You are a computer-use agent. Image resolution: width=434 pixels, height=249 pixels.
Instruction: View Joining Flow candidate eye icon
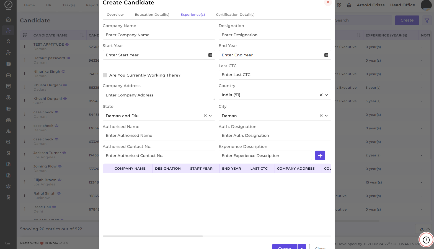pyautogui.click(x=60, y=166)
